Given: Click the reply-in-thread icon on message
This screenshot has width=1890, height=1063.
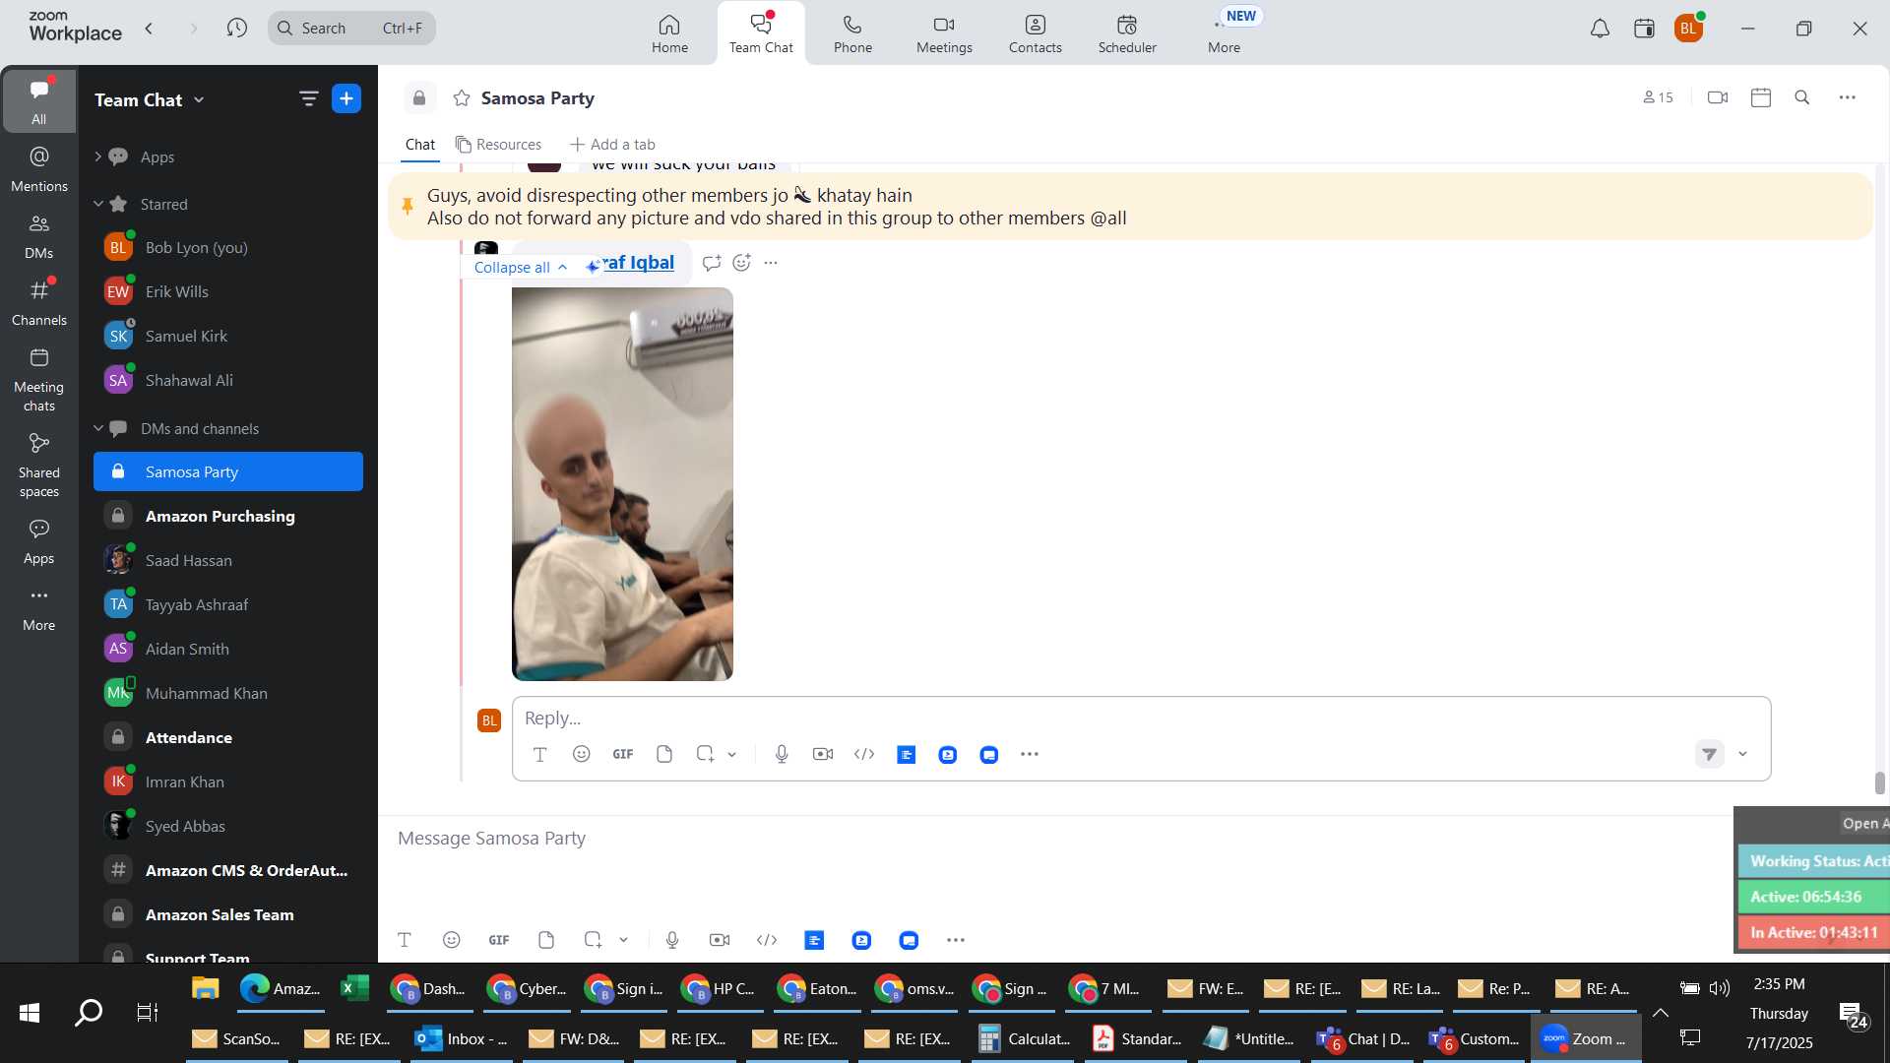Looking at the screenshot, I should (x=712, y=262).
